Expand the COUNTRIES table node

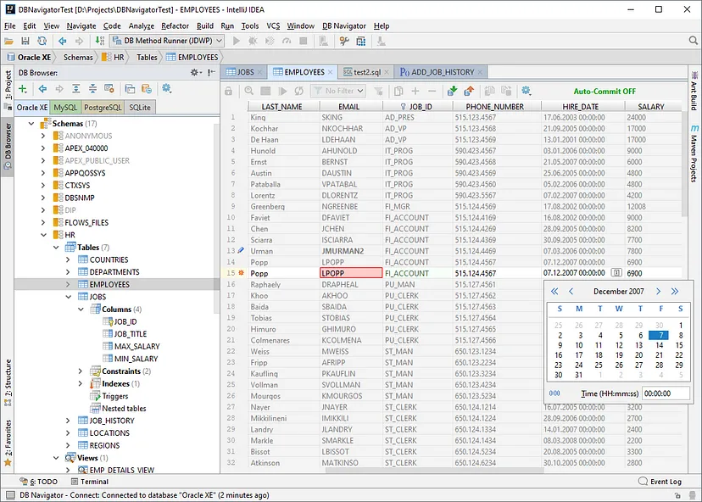tap(68, 259)
